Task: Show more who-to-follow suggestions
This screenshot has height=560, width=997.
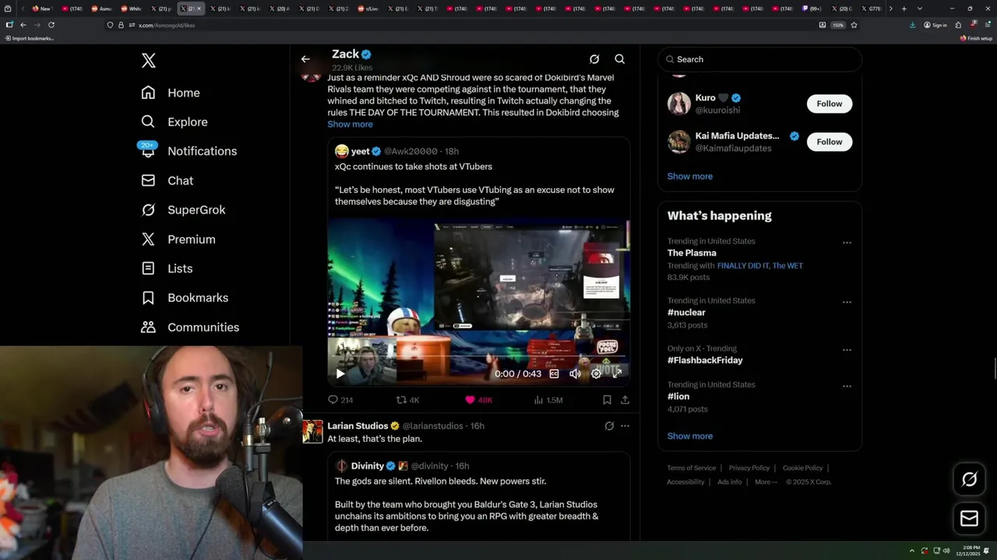Action: point(689,177)
